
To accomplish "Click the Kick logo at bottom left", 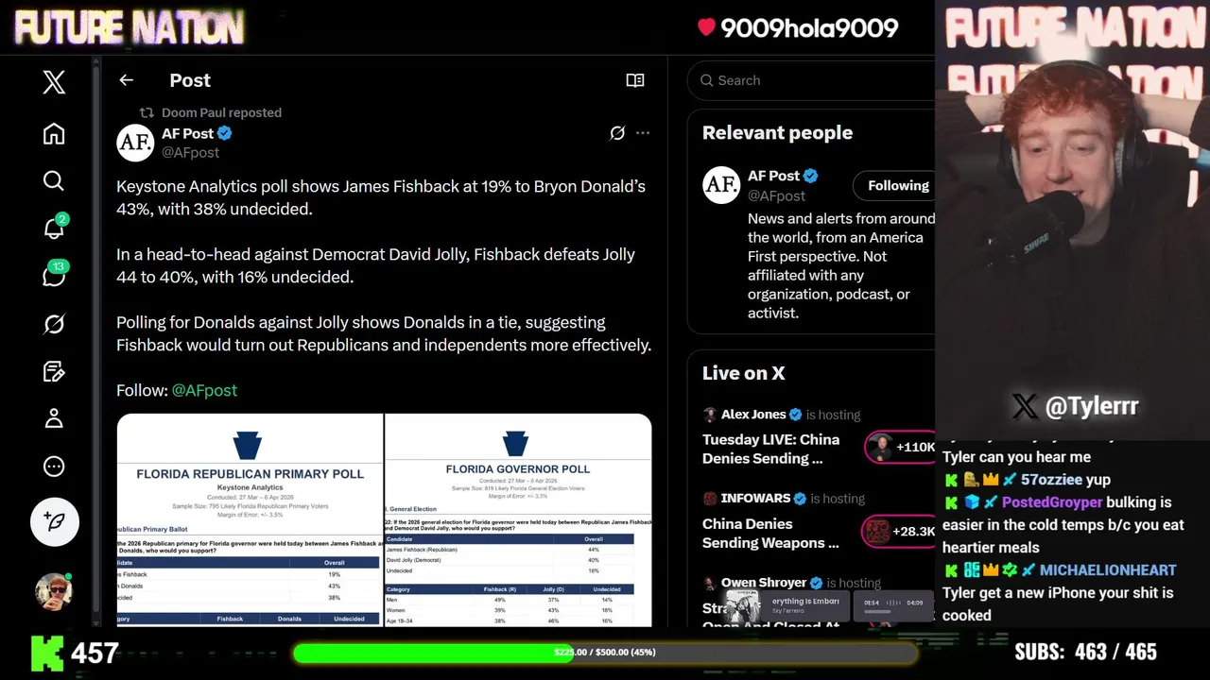I will click(x=47, y=654).
